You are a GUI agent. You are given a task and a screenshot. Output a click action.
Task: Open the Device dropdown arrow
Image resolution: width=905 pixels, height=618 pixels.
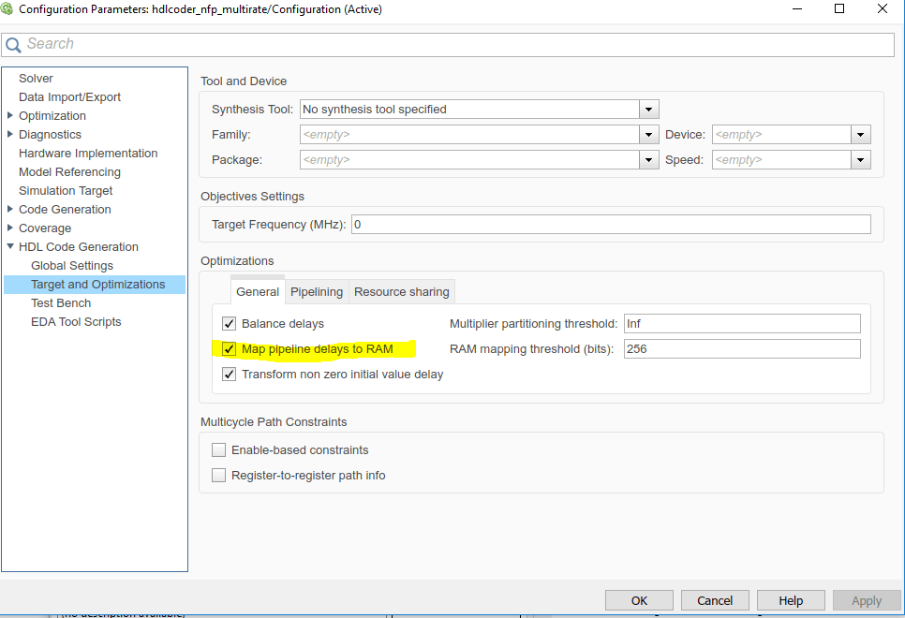coord(861,135)
